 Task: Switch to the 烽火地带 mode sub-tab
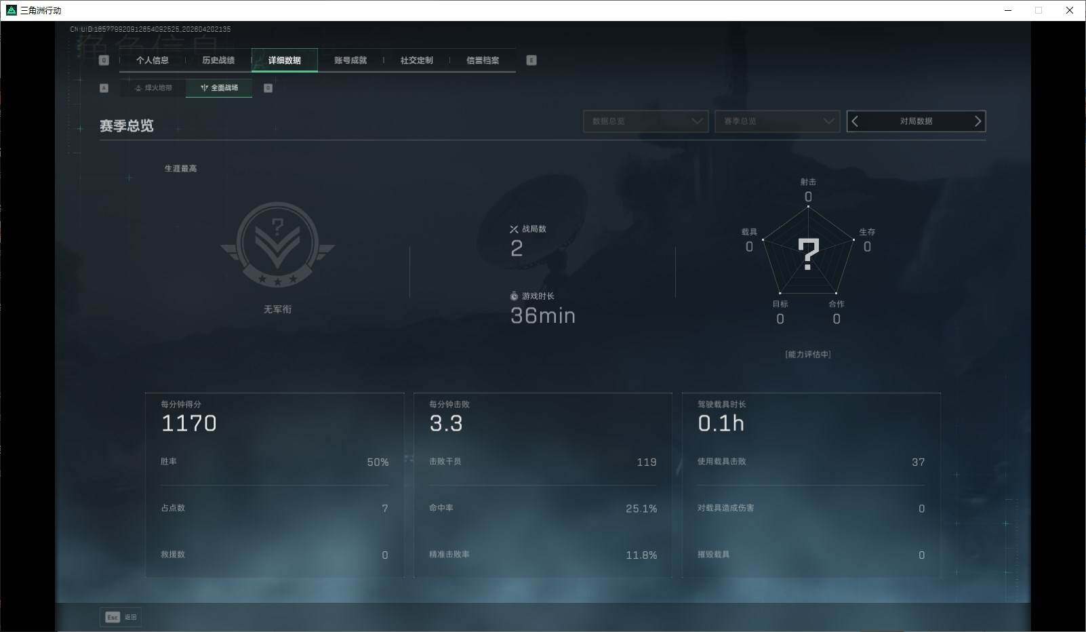click(x=153, y=88)
